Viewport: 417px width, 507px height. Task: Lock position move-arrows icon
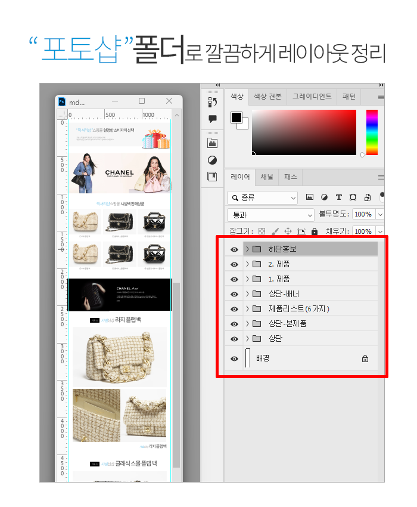click(288, 231)
